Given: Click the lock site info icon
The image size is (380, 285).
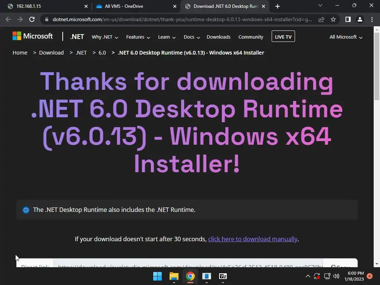Looking at the screenshot, I should click(x=46, y=19).
